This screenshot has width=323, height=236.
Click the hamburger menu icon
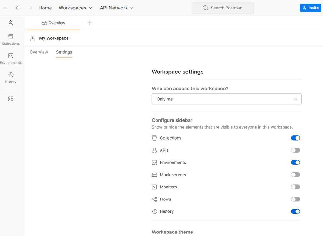tap(5, 8)
